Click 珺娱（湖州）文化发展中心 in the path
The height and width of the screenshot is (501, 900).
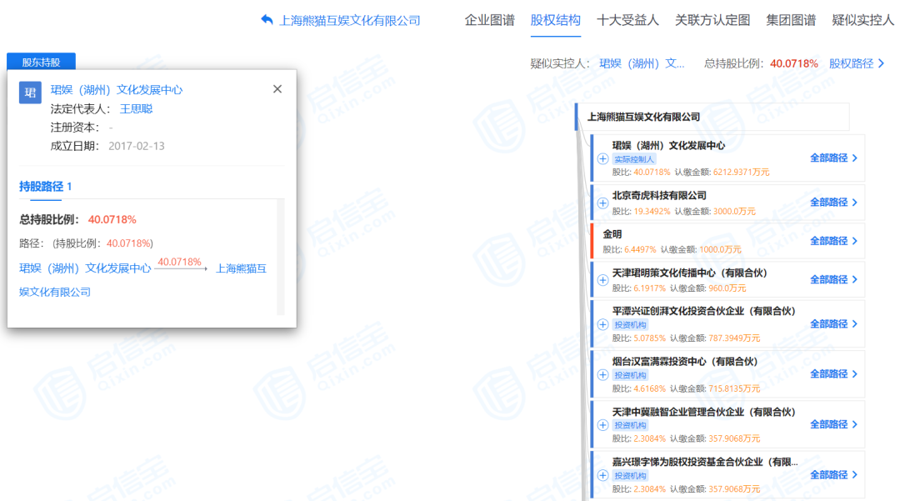(85, 268)
